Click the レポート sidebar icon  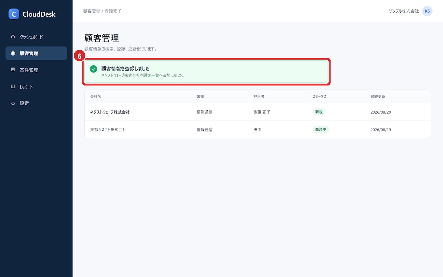tap(13, 87)
